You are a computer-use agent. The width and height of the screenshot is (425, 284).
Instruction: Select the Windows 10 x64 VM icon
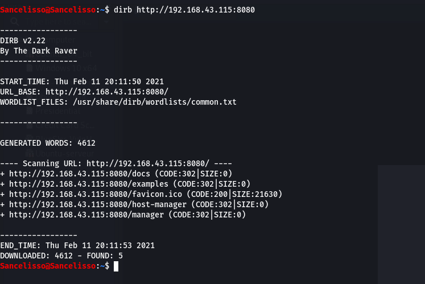[x=30, y=68]
